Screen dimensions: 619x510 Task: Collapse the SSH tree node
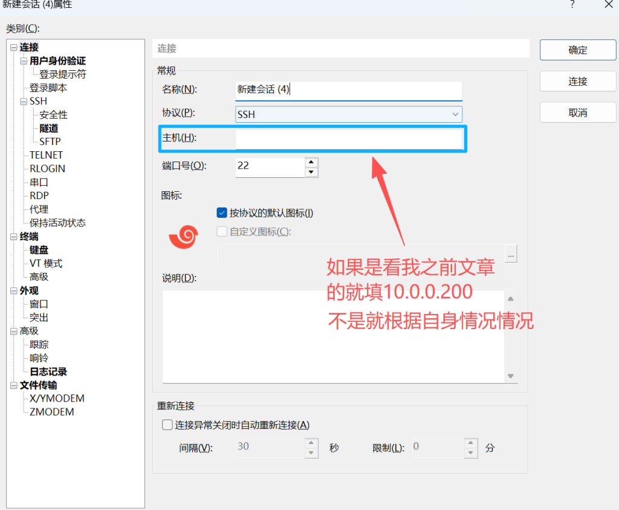24,102
